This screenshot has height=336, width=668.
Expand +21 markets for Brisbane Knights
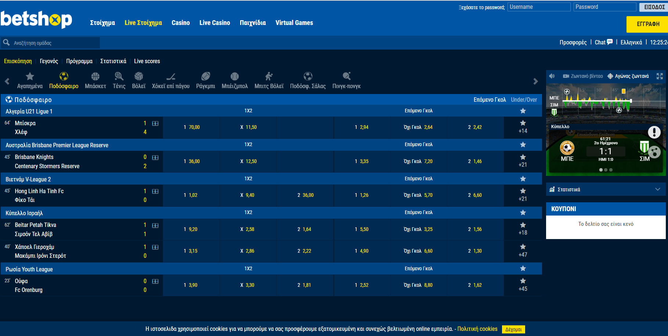point(523,165)
